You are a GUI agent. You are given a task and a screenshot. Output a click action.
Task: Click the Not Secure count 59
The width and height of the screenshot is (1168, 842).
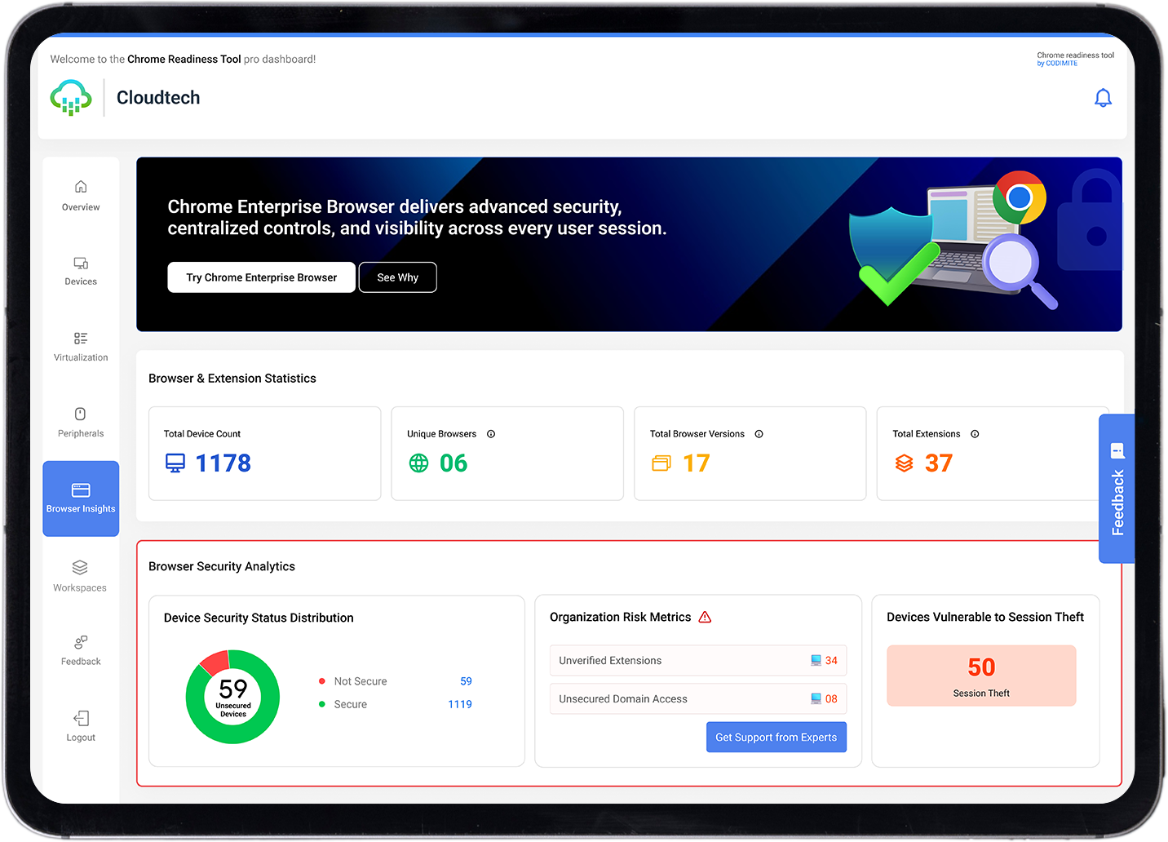(x=466, y=681)
